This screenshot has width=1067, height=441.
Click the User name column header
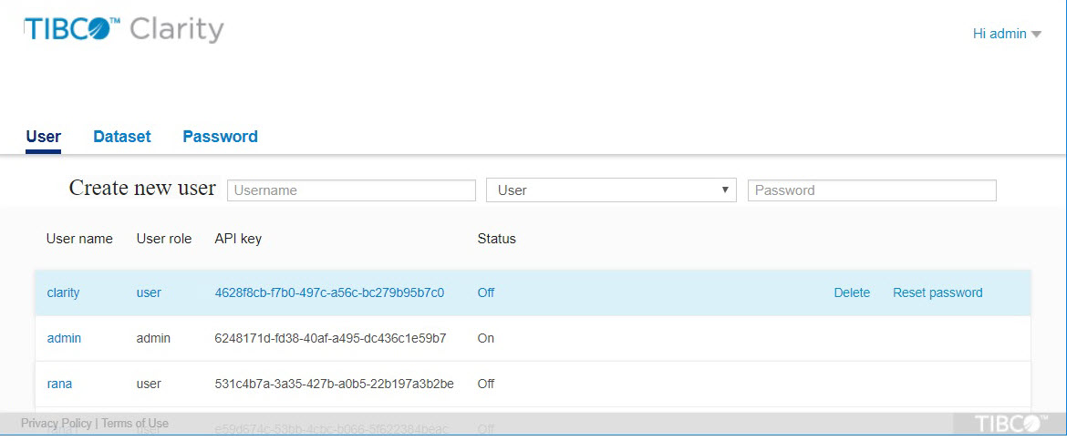coord(79,240)
